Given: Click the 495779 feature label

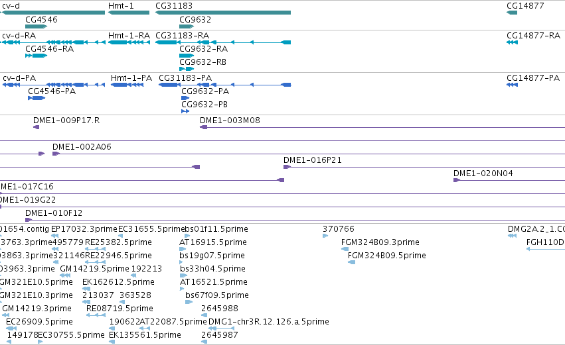Looking at the screenshot, I should coord(68,242).
